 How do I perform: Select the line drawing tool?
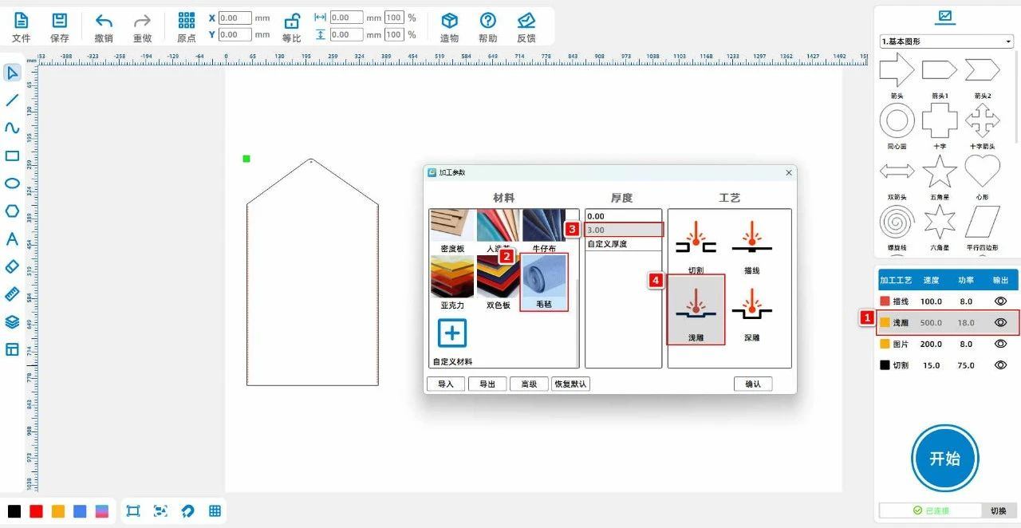point(12,100)
